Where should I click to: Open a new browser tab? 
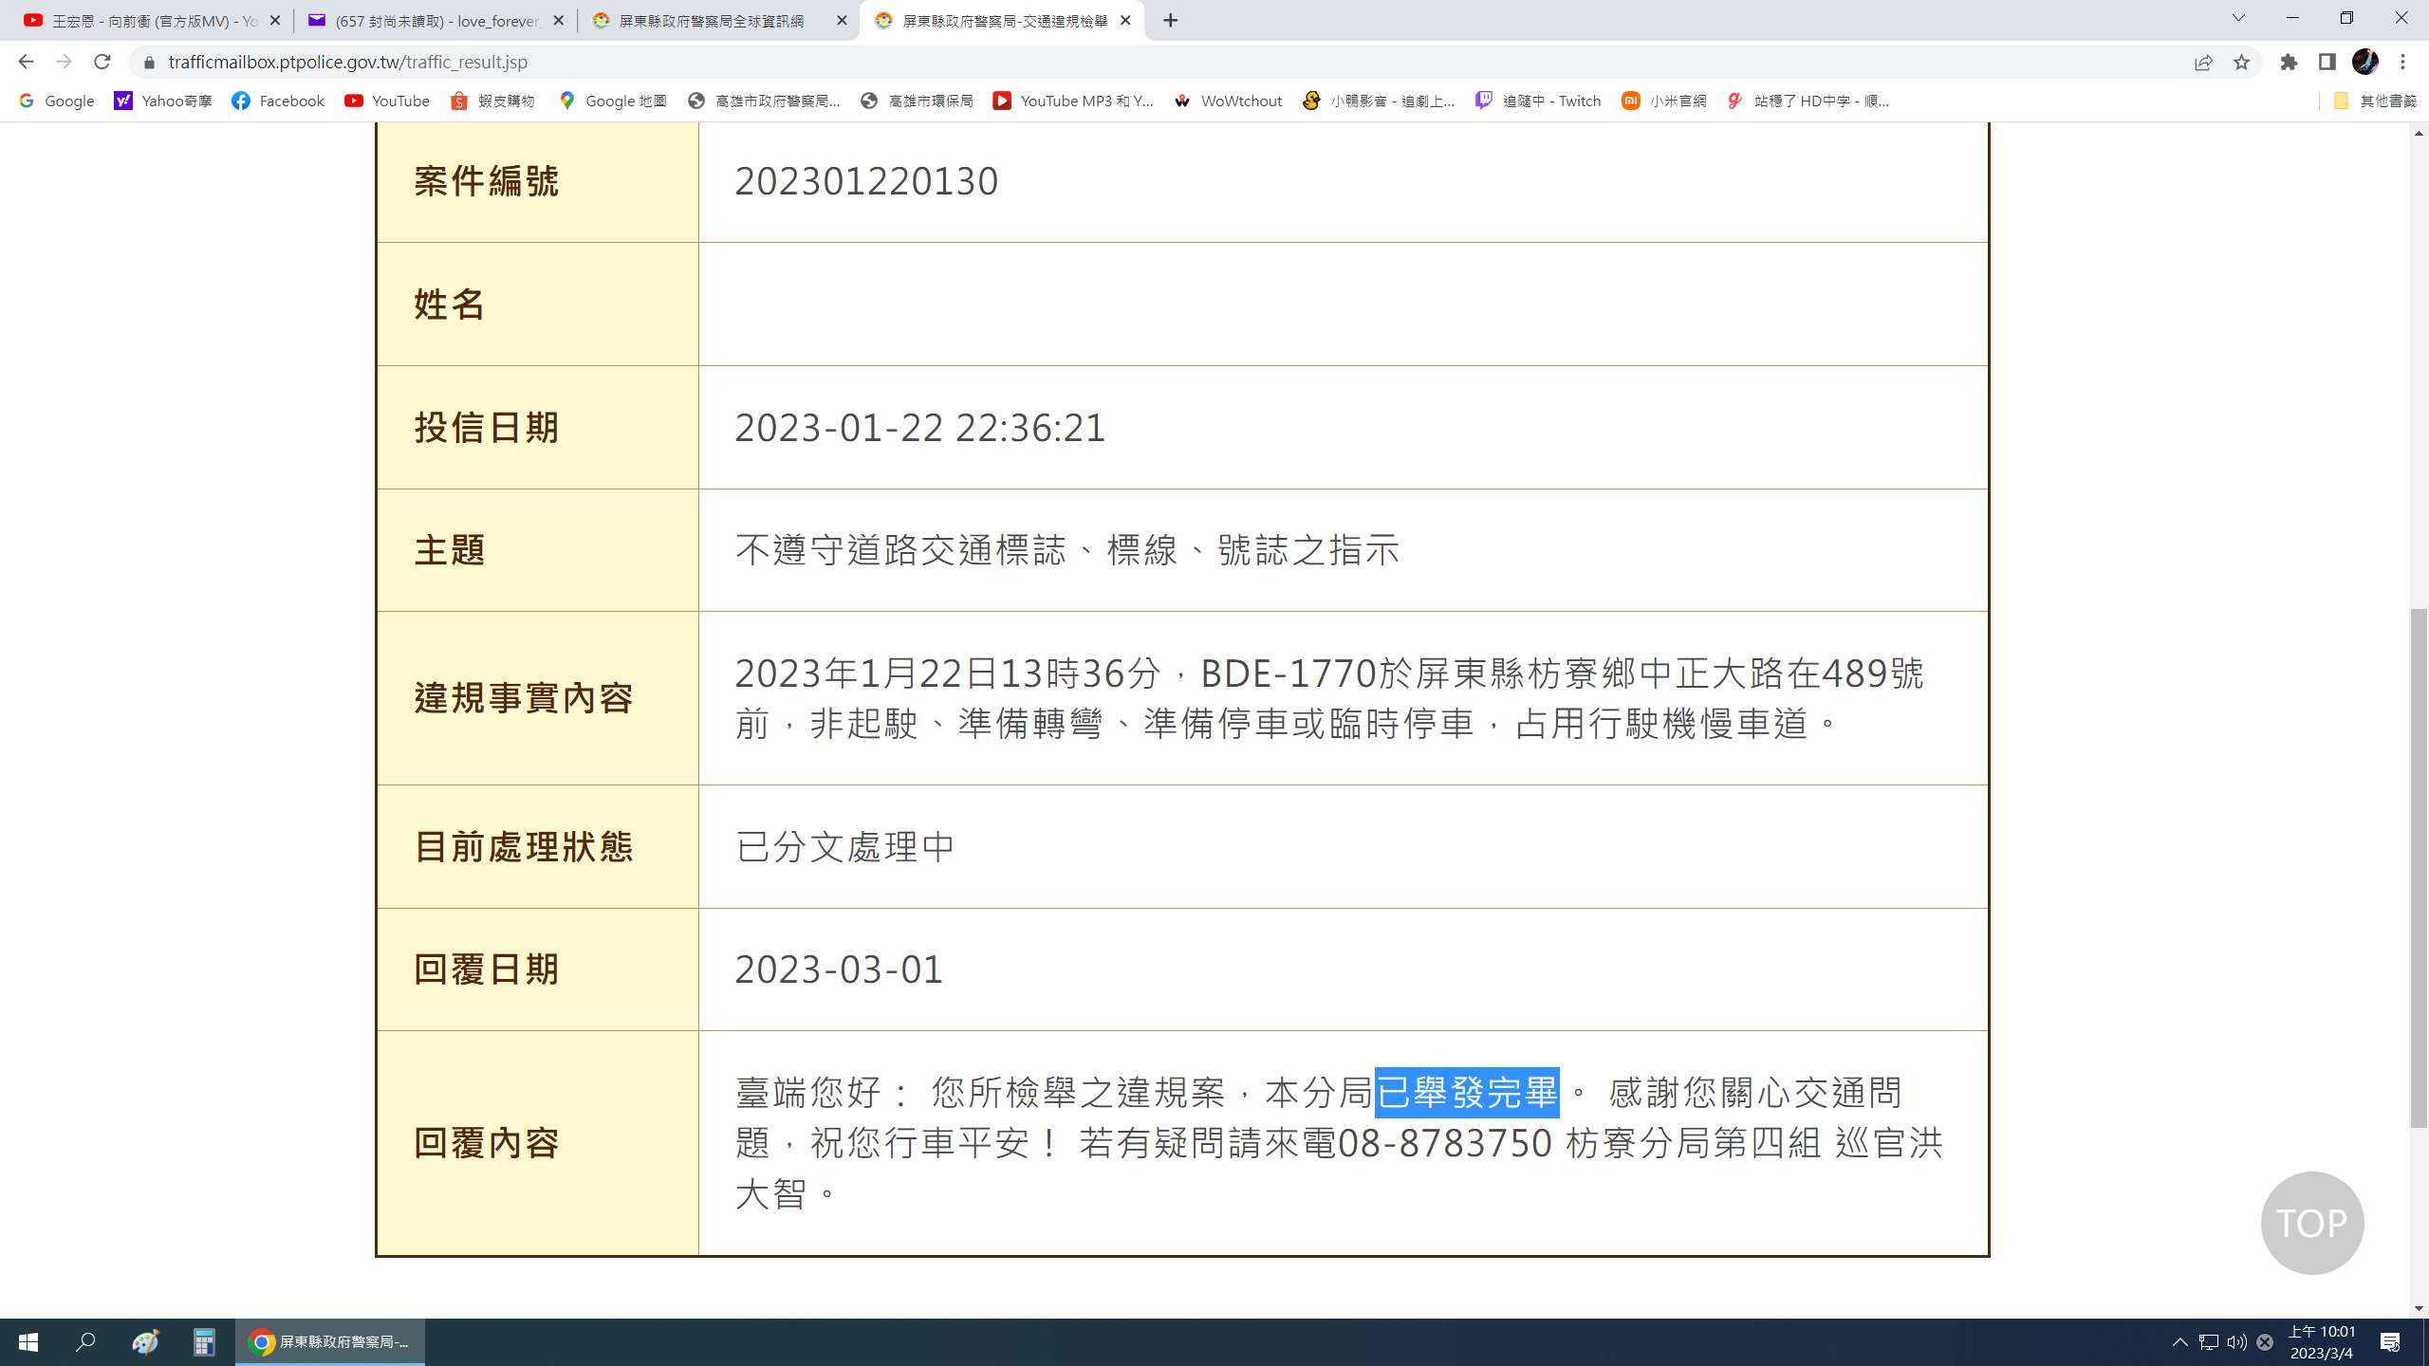pyautogui.click(x=1171, y=20)
